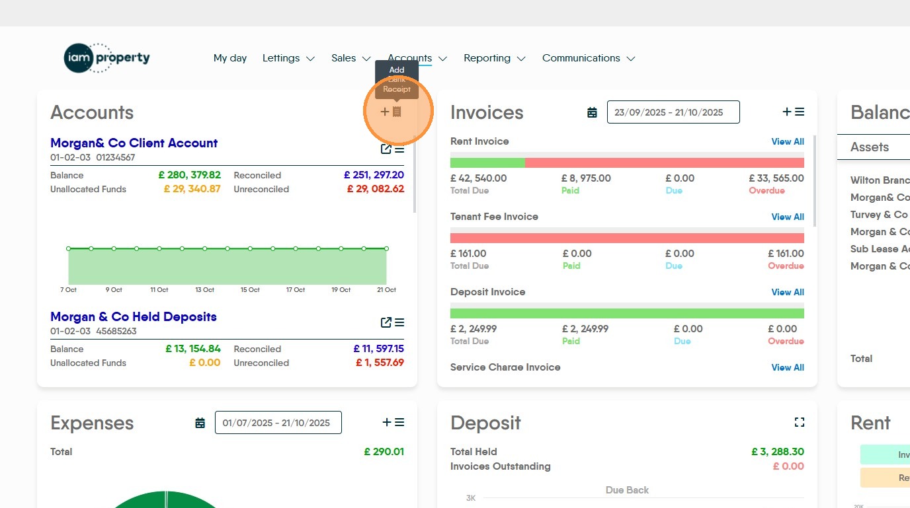
Task: Click the unallocated funds value £ 29, 340.87
Action: pos(192,189)
